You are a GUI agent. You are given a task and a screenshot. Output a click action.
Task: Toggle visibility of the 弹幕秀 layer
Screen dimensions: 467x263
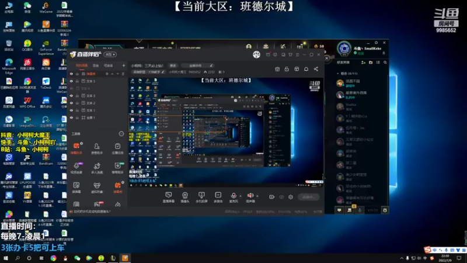point(71,74)
